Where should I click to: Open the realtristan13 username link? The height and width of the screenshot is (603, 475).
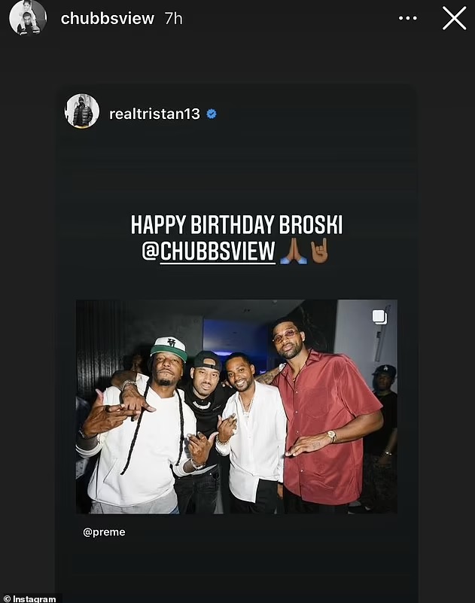[154, 114]
